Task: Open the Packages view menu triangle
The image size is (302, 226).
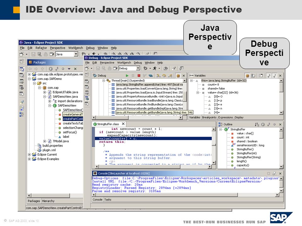Action: click(x=69, y=69)
